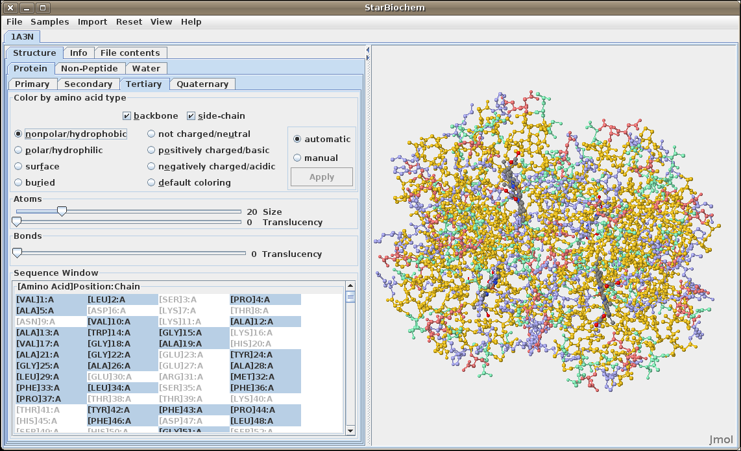Select residue [THR]8:A in sequence
The width and height of the screenshot is (741, 451).
[265, 311]
